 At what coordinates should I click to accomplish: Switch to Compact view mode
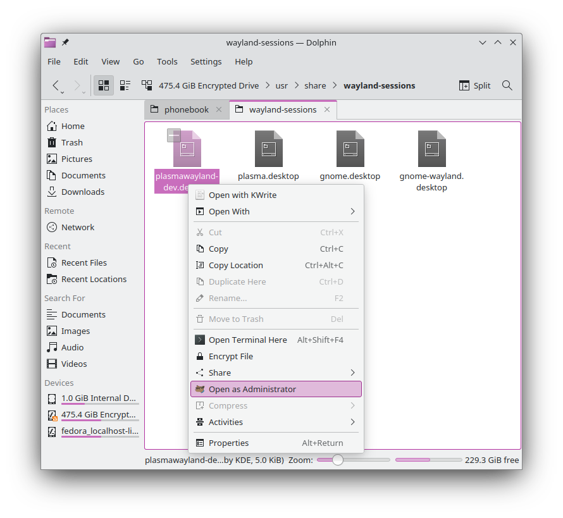[125, 85]
